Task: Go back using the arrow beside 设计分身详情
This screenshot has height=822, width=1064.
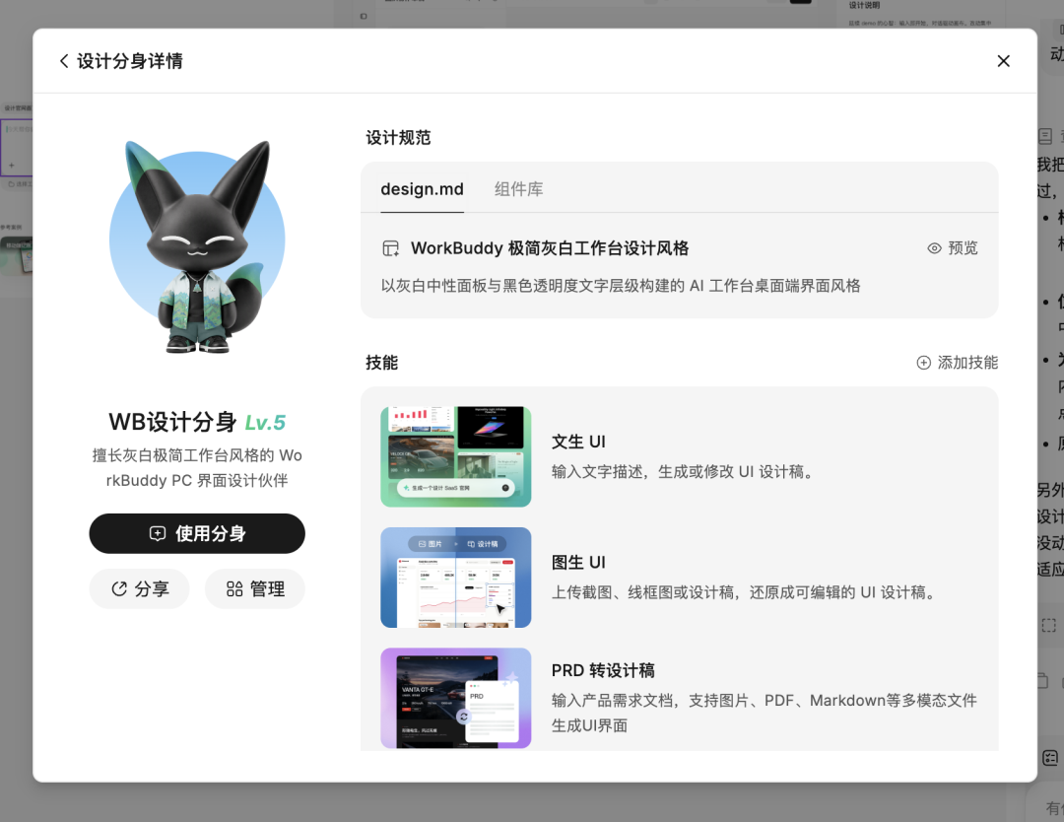Action: (x=64, y=61)
